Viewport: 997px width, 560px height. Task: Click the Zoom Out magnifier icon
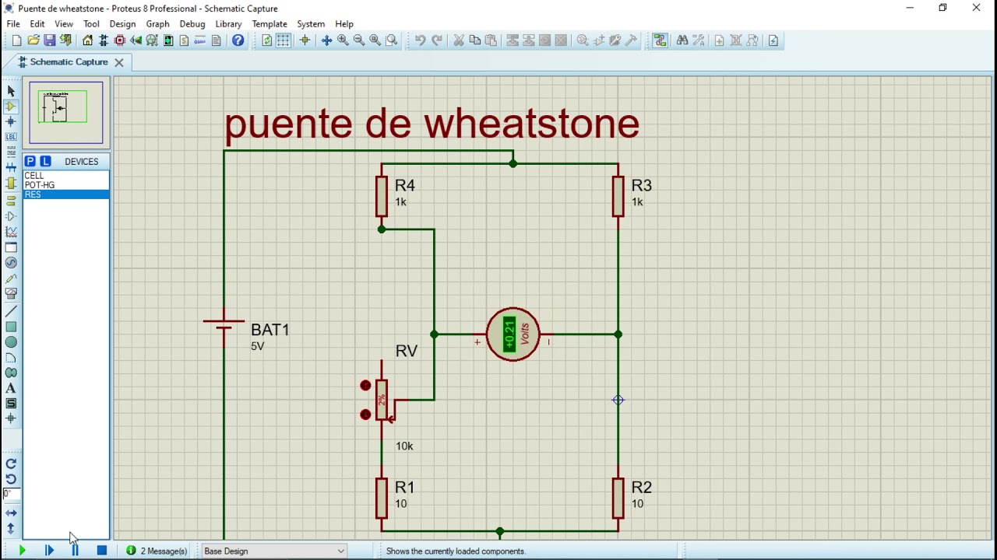[359, 40]
